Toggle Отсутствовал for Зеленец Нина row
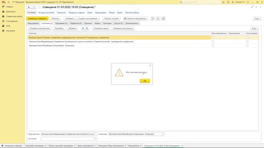 point(247,42)
